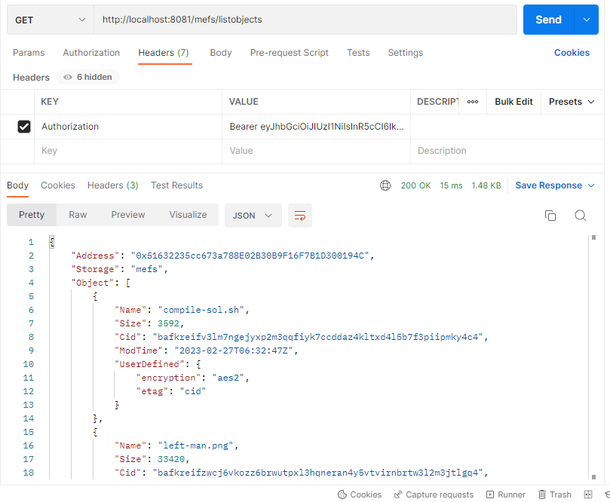Open Runner from the bottom status bar
Image resolution: width=610 pixels, height=502 pixels.
[506, 494]
